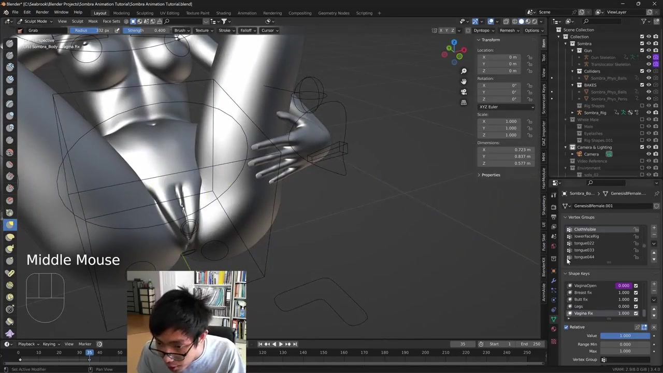Hide the Camera object with eye icon

648,154
